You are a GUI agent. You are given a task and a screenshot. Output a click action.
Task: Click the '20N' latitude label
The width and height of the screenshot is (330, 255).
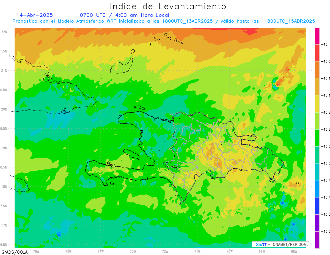4,109
